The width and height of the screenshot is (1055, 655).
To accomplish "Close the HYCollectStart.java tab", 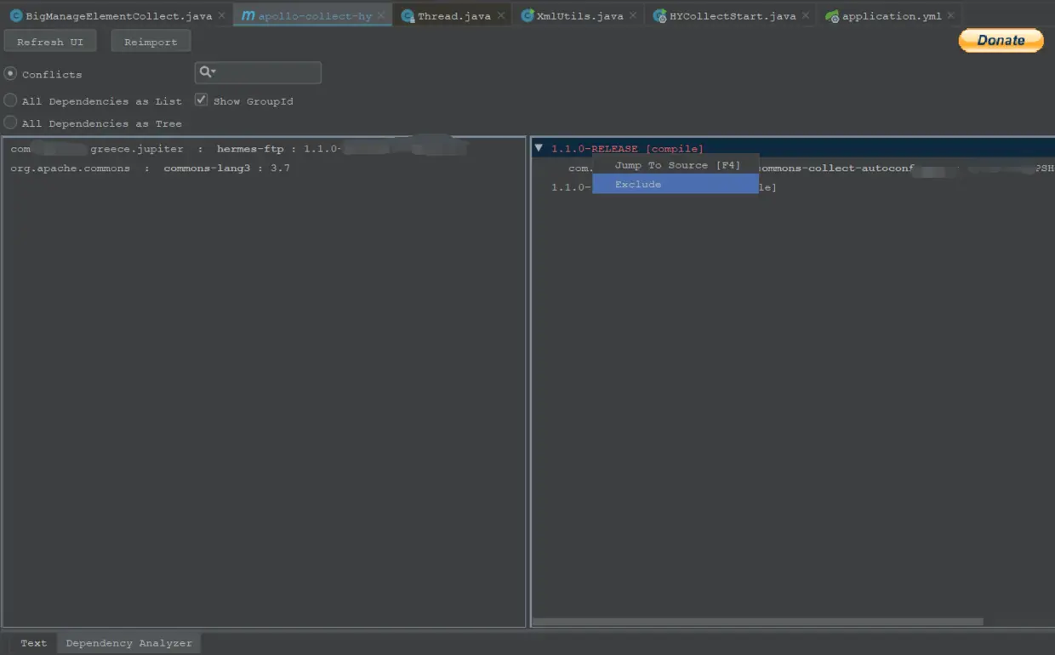I will (x=806, y=15).
